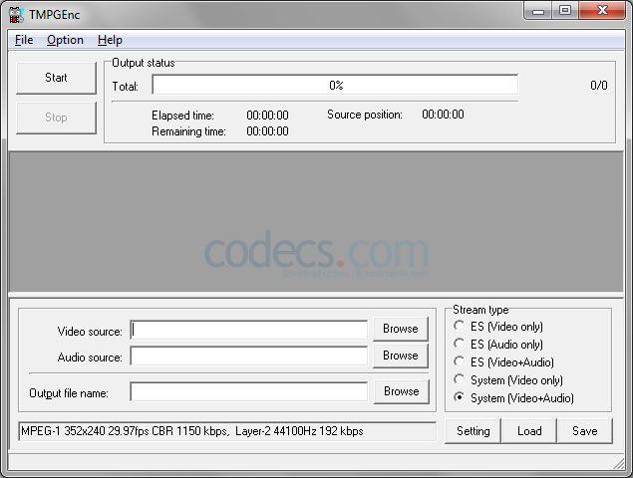
Task: Click the Stop button
Action: tap(56, 118)
